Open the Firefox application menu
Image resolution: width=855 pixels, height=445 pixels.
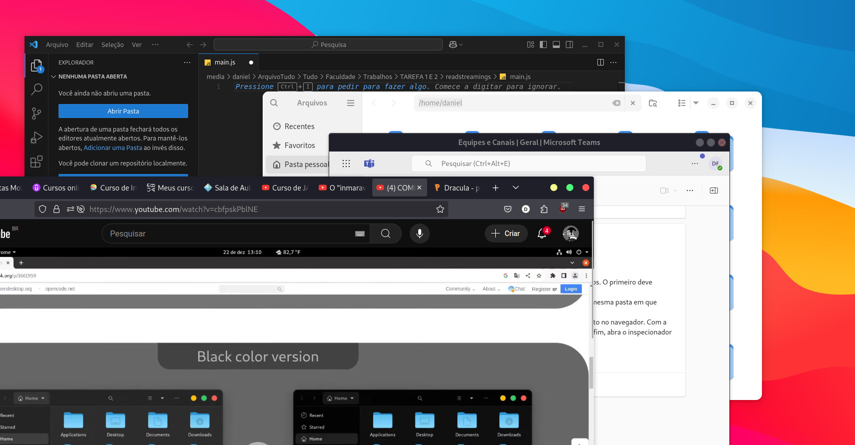tap(582, 209)
